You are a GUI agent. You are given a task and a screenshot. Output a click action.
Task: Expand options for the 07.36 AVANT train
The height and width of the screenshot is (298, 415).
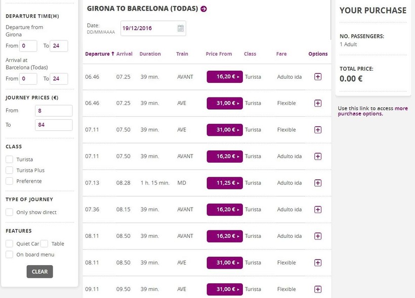coord(318,210)
